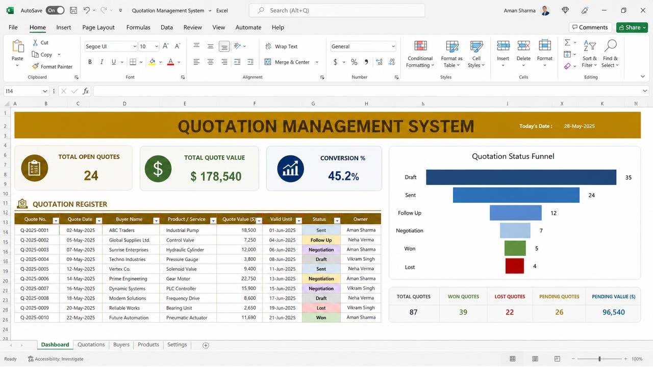This screenshot has height=367, width=653.
Task: Open the Settings sheet tab
Action: coord(177,345)
